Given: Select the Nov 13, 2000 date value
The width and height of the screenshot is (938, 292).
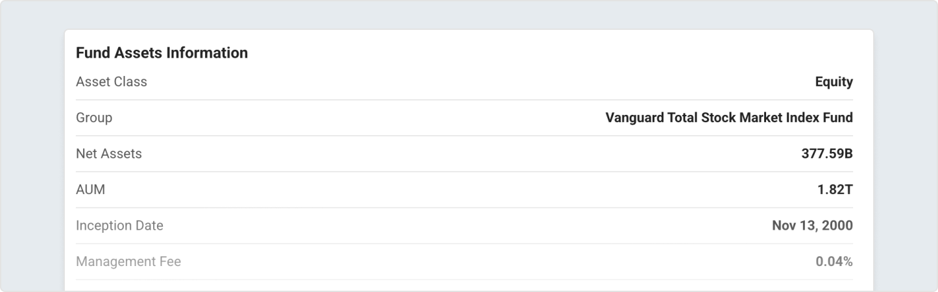Looking at the screenshot, I should [x=812, y=226].
